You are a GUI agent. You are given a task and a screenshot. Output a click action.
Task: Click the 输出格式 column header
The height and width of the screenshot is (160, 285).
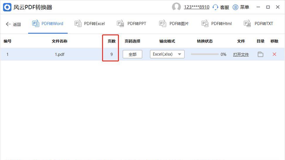167,41
